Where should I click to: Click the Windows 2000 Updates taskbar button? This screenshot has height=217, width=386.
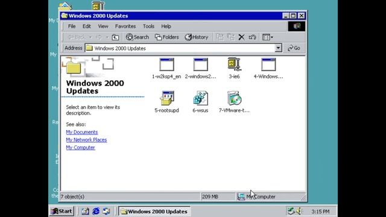(154, 212)
